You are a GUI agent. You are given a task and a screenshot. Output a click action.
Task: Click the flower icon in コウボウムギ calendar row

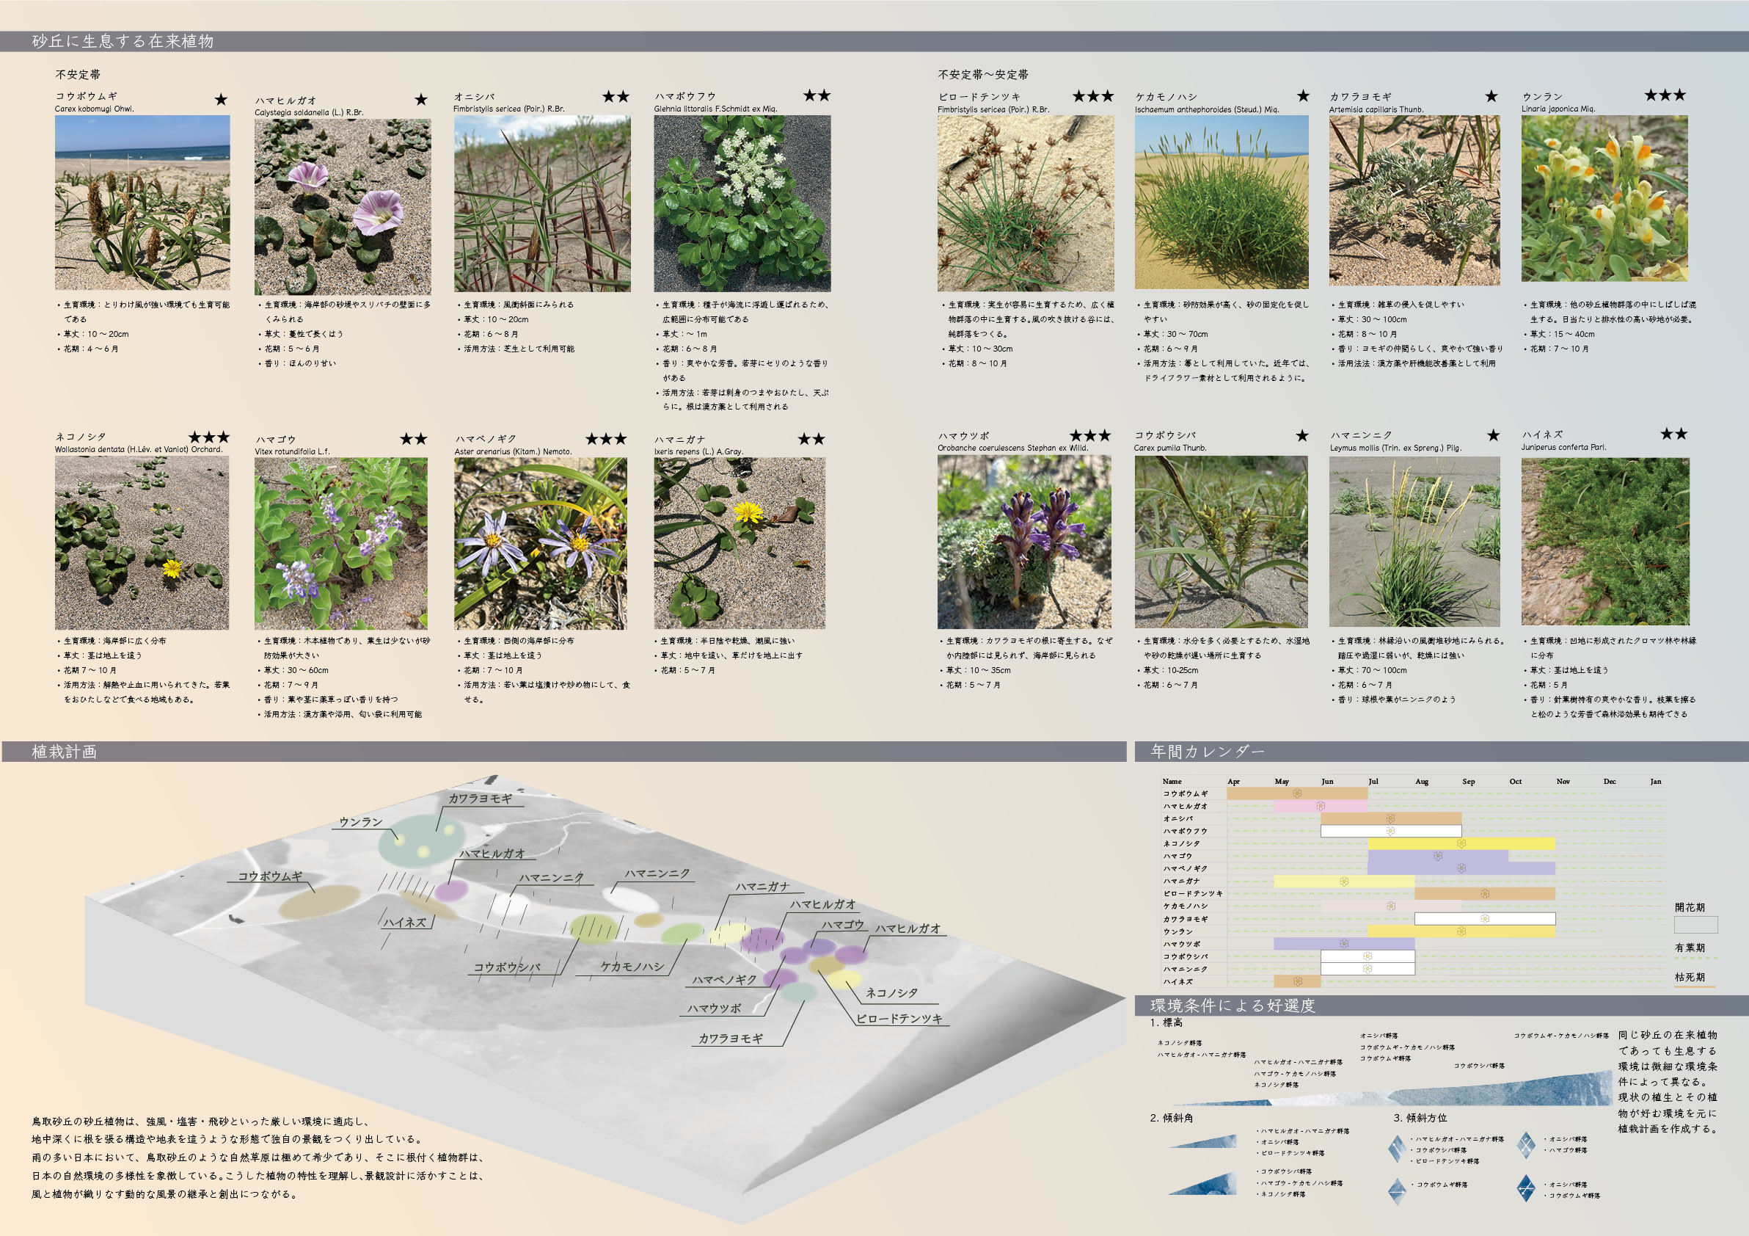pos(1296,793)
